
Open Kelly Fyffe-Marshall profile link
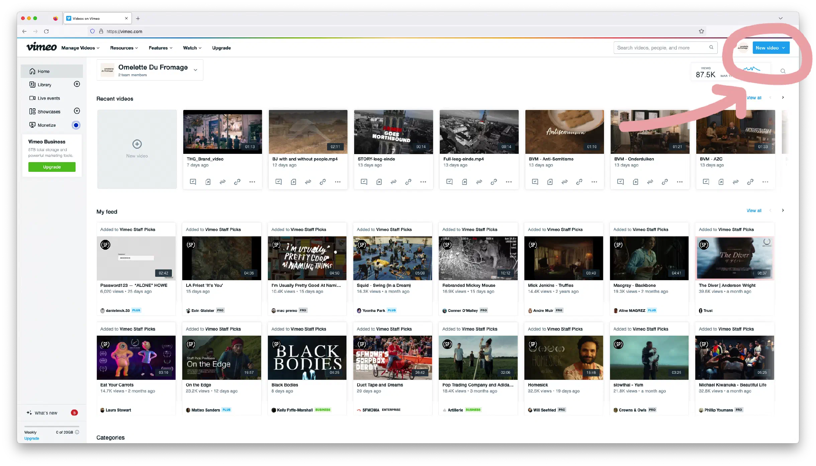click(295, 410)
